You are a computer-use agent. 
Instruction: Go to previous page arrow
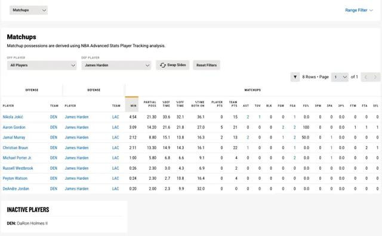click(366, 77)
